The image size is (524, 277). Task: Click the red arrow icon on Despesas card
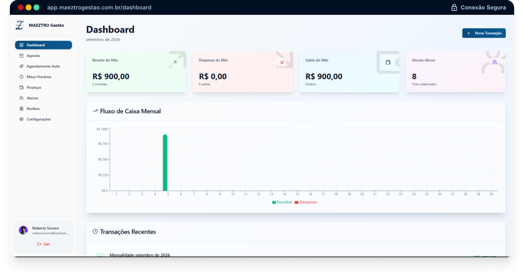point(281,62)
